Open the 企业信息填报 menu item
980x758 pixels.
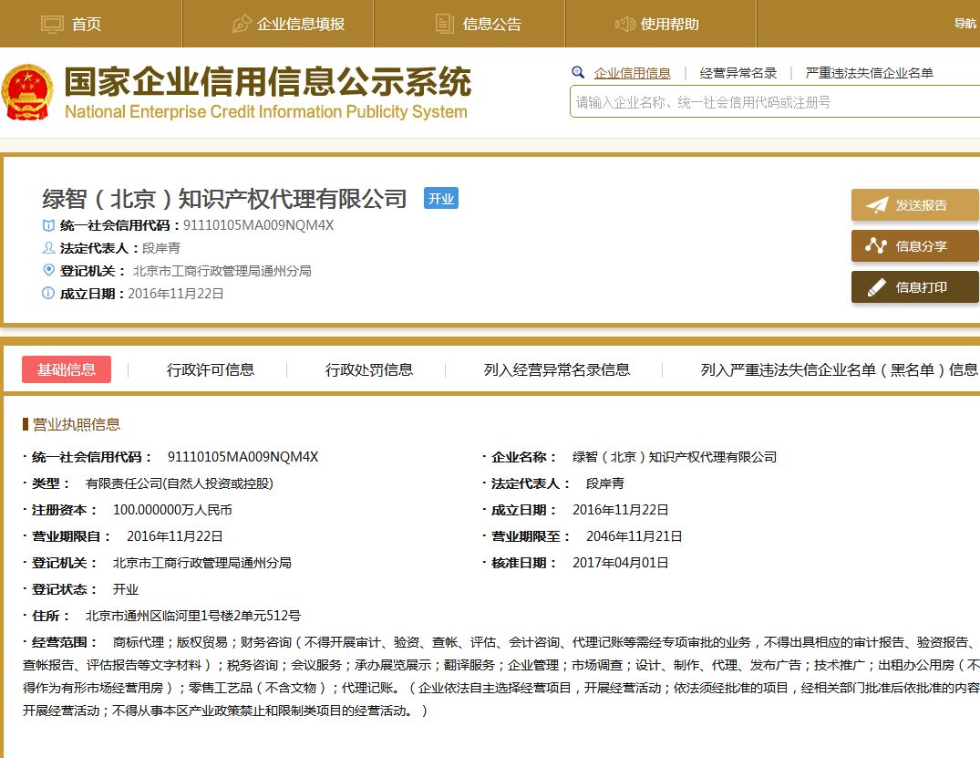(301, 24)
